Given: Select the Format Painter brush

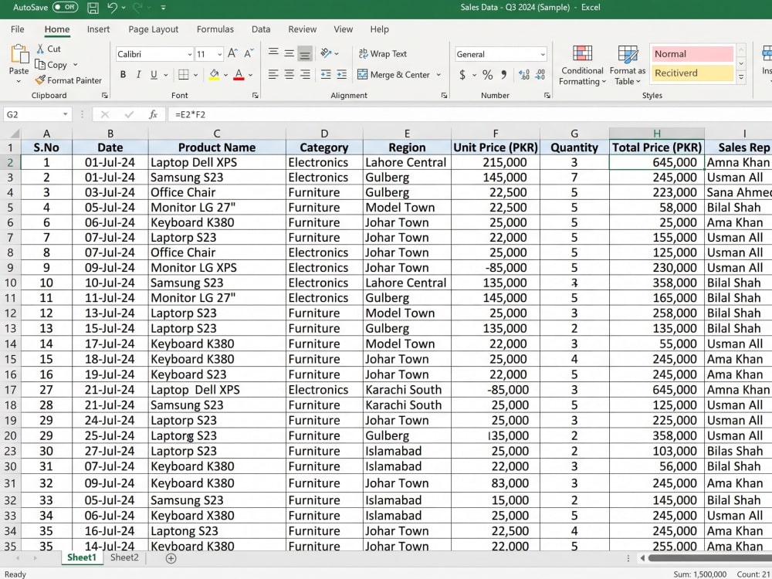Looking at the screenshot, I should (40, 80).
